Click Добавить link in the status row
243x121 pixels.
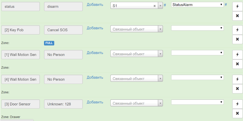[95, 5]
